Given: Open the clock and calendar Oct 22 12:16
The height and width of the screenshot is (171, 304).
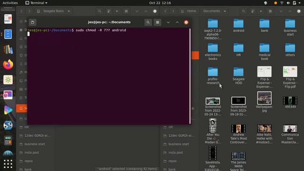Looking at the screenshot, I should (160, 3).
